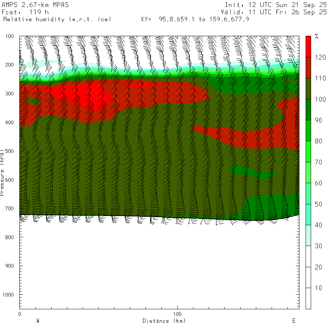
Task: Click the 'Relative humidity (w.r.t. ice)' label
Action: click(x=57, y=19)
